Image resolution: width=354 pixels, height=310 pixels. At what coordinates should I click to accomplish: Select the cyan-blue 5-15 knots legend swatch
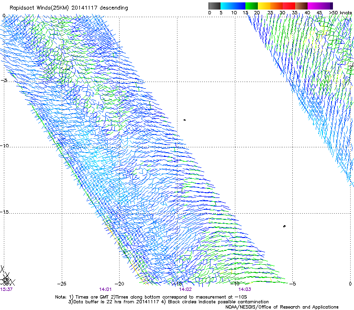233,6
